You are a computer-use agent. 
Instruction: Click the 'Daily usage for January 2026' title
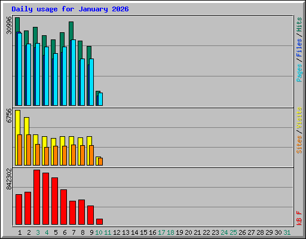click(70, 9)
